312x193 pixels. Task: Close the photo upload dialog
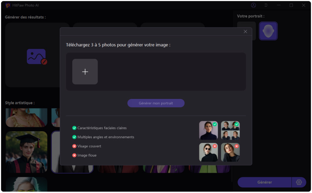(245, 32)
